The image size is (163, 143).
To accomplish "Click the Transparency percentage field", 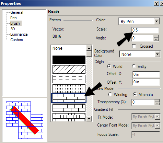I will (143, 102).
